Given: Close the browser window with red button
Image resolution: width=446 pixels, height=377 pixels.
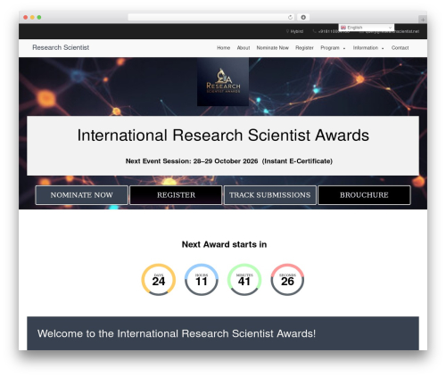Looking at the screenshot, I should [x=26, y=17].
